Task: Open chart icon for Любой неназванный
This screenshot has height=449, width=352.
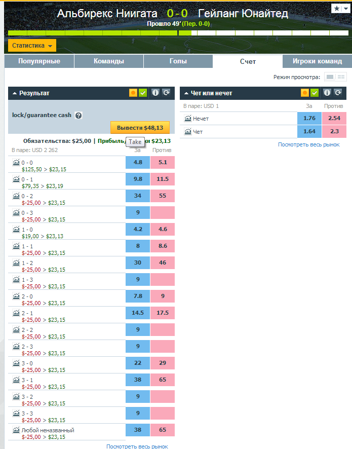Action: pyautogui.click(x=16, y=430)
